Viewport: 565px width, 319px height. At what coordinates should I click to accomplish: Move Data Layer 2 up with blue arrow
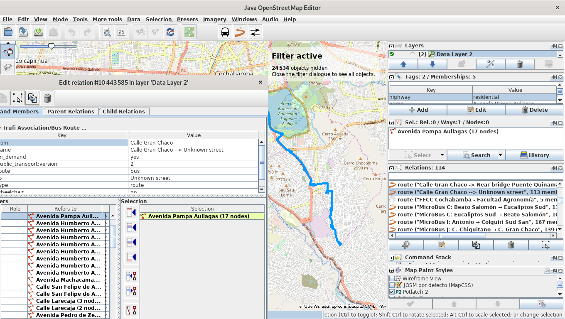[403, 64]
